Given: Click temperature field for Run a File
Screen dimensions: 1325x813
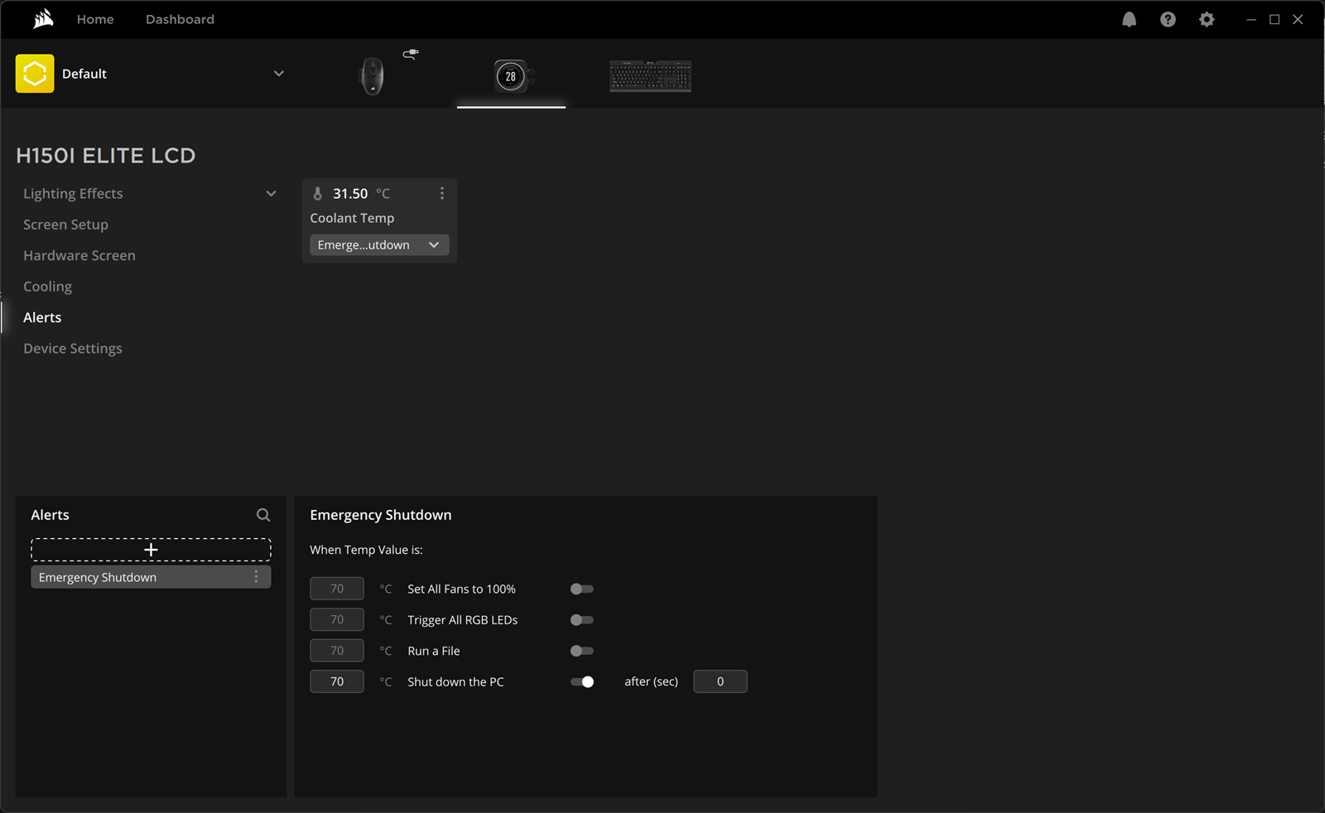Looking at the screenshot, I should pyautogui.click(x=337, y=651).
